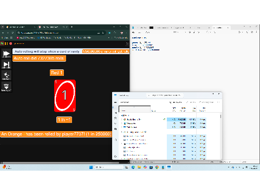Click the green flag to start project
Screen dimensions: 260x195
[2, 43]
